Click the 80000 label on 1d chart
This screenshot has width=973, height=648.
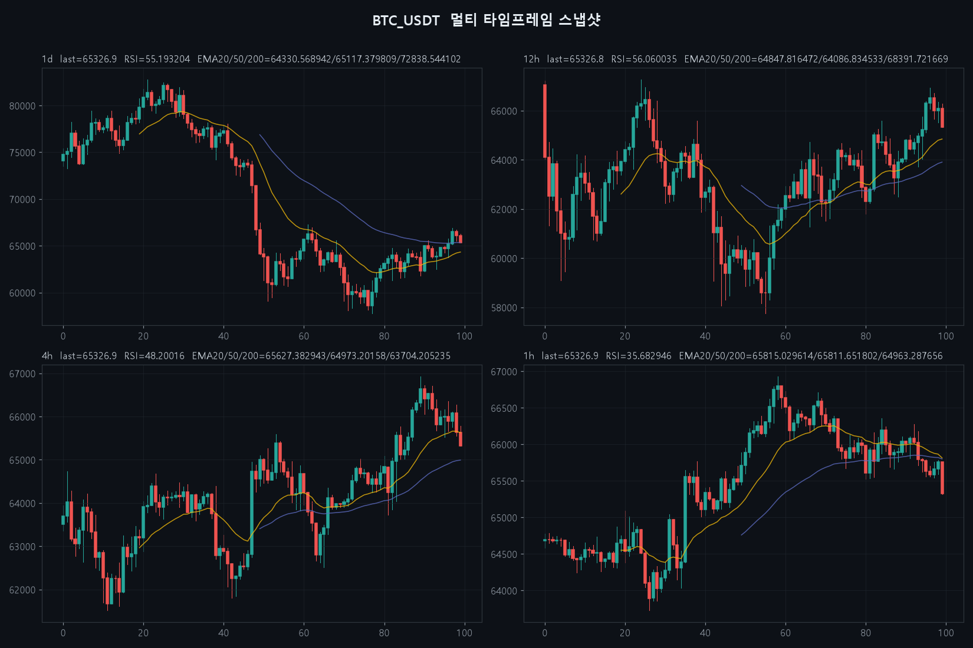point(22,106)
